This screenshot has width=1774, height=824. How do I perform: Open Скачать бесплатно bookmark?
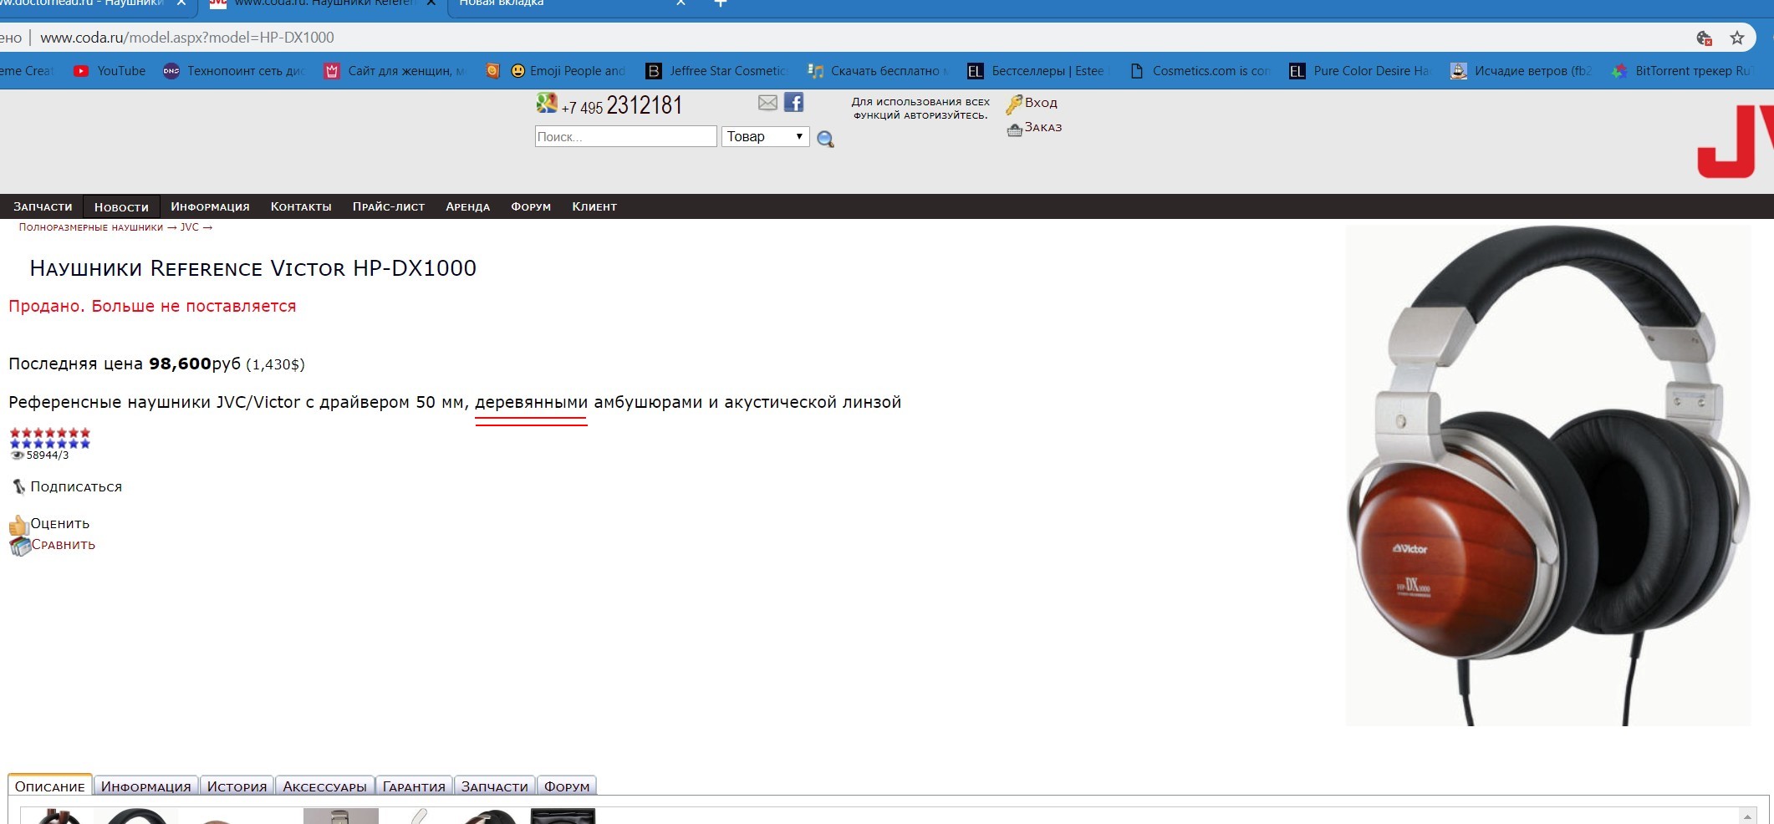point(879,71)
